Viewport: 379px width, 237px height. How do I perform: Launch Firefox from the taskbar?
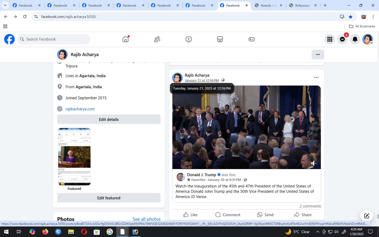[x=45, y=232]
